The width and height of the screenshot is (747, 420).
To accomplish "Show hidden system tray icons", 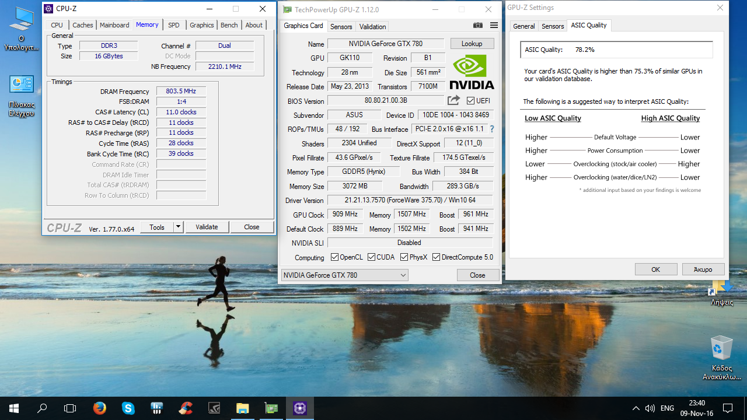I will coord(636,408).
